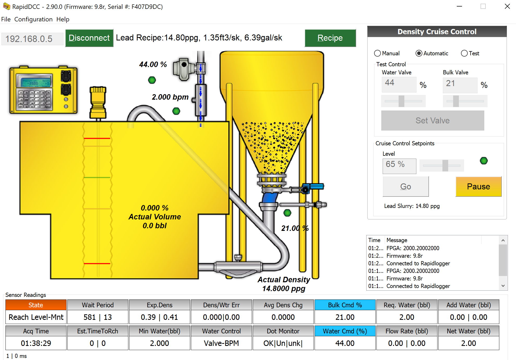Click the message log scrollbar thumb
Screen dimensions: 516x360
pyautogui.click(x=503, y=260)
